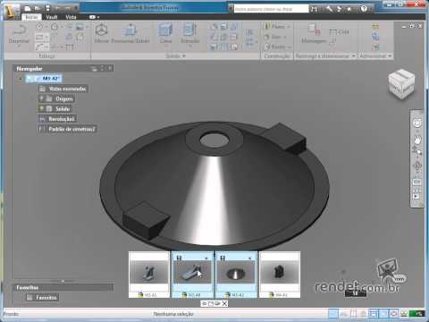Viewport: 429px width, 322px height.
Task: Open the rightmost ribbon panel dropdown arrow
Action: pyautogui.click(x=390, y=55)
